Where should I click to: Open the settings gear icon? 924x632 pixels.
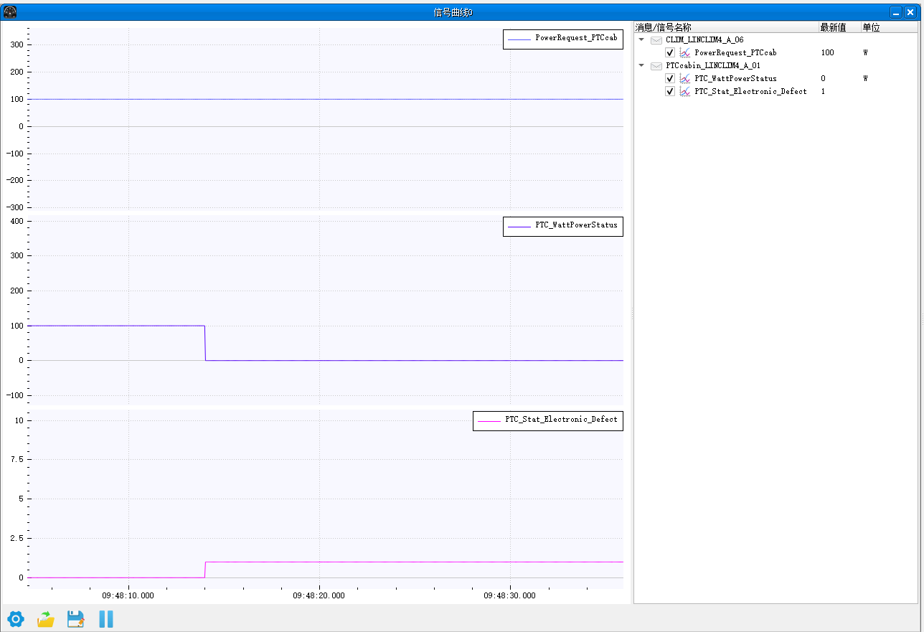(x=15, y=619)
